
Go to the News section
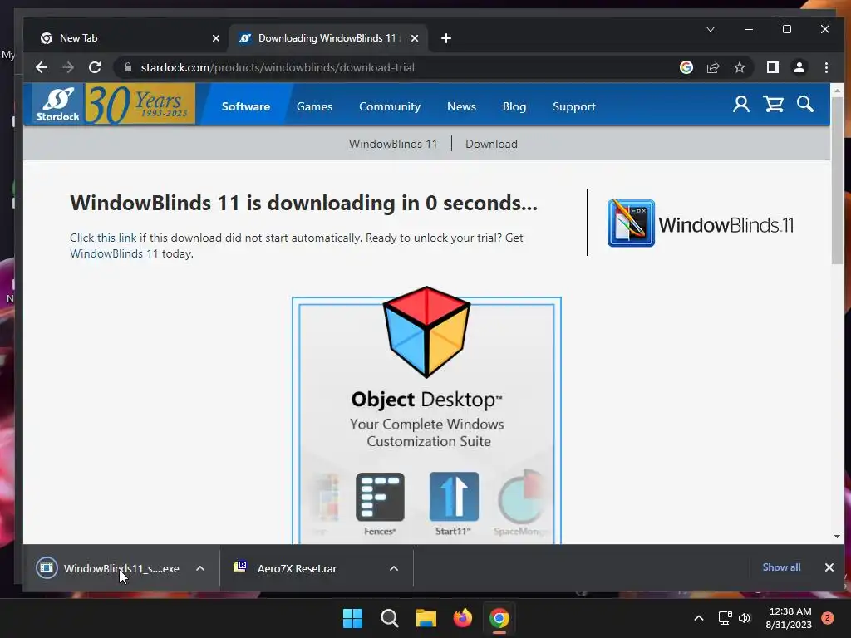pyautogui.click(x=461, y=106)
